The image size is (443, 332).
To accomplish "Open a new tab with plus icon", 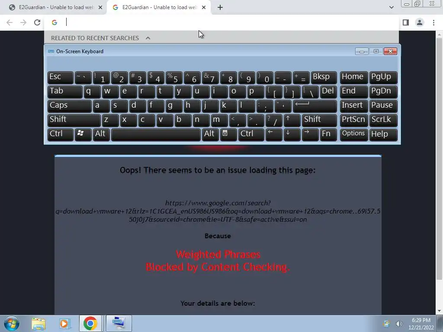I will click(x=220, y=8).
